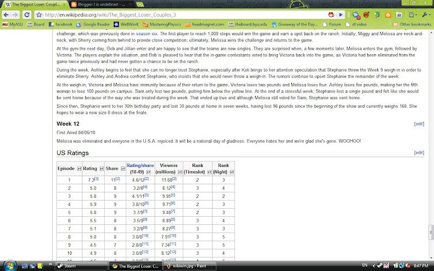The image size is (434, 271).
Task: Open the theboard.byu.edu bookmark
Action: [x=248, y=24]
